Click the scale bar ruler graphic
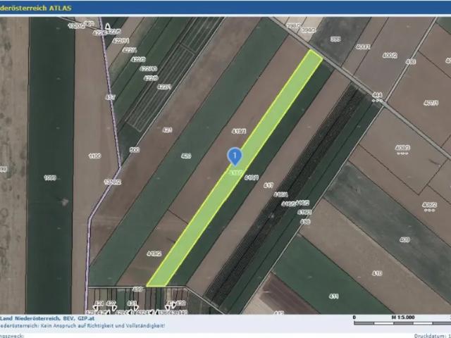The height and width of the screenshot is (338, 451). pos(402,323)
